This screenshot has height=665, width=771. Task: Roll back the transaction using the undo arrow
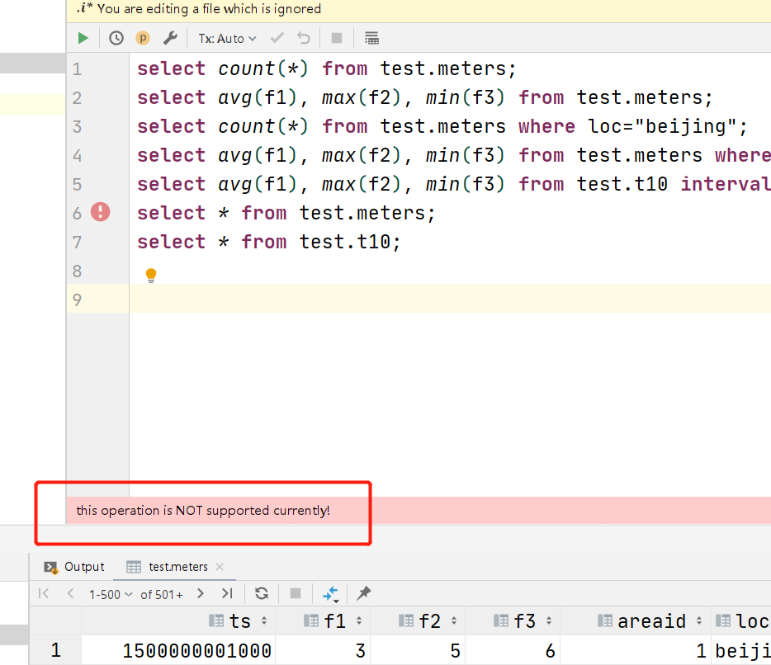click(303, 38)
